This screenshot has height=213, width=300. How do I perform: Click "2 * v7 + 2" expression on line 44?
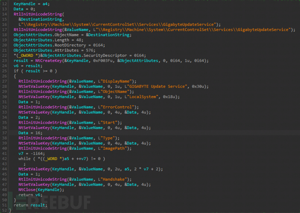(x=146, y=169)
